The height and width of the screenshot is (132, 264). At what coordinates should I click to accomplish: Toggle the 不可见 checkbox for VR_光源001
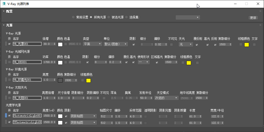pyautogui.click(x=171, y=45)
